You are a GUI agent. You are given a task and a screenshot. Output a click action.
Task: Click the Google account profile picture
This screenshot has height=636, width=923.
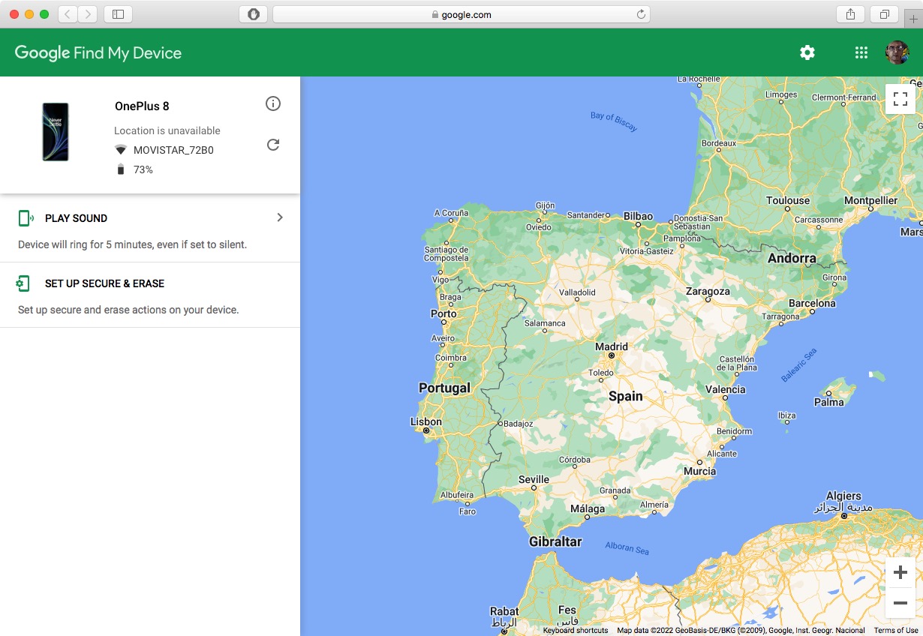click(x=897, y=52)
